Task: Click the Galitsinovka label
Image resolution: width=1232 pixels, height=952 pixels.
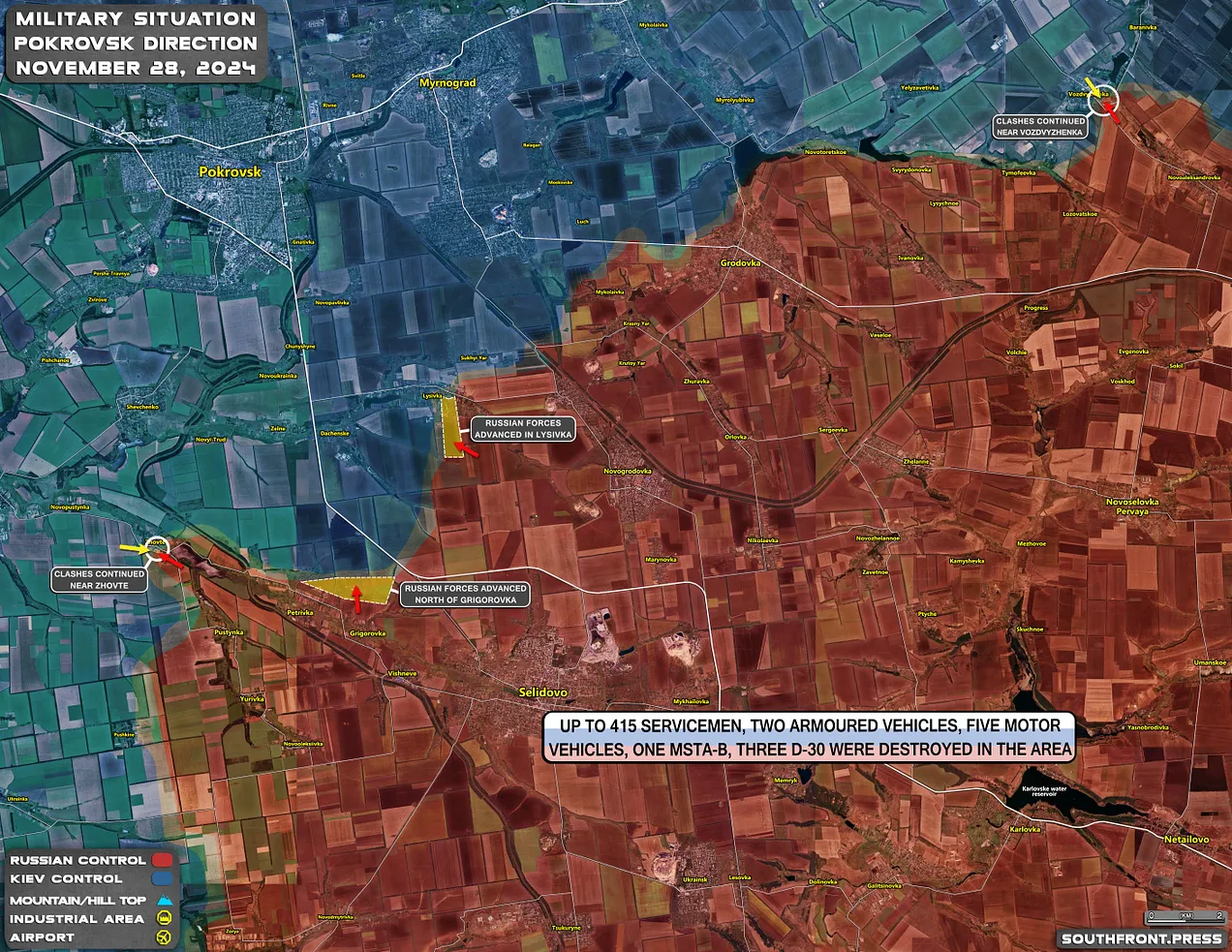Action: click(884, 885)
